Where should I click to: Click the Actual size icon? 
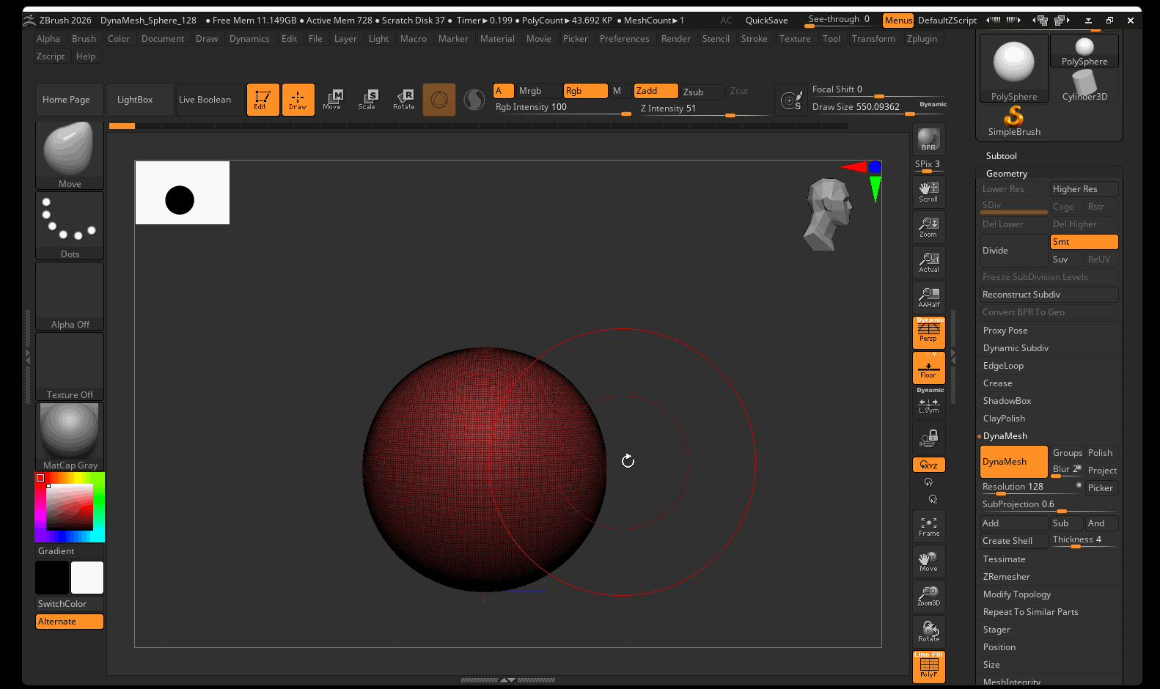928,262
